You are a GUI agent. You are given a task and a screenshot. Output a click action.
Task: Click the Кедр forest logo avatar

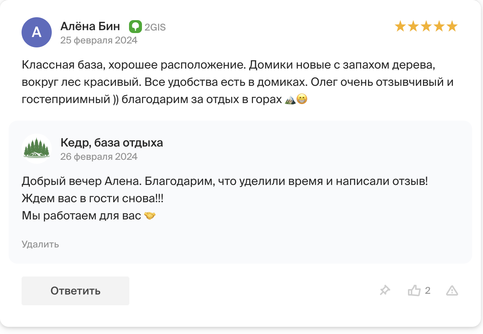pos(37,149)
